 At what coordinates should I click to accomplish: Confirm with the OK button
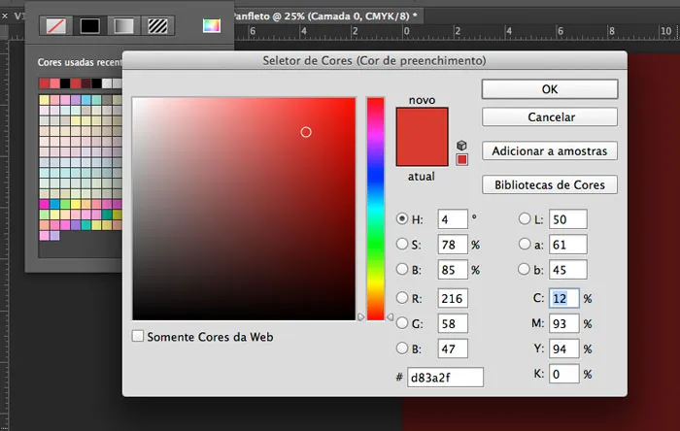(550, 89)
